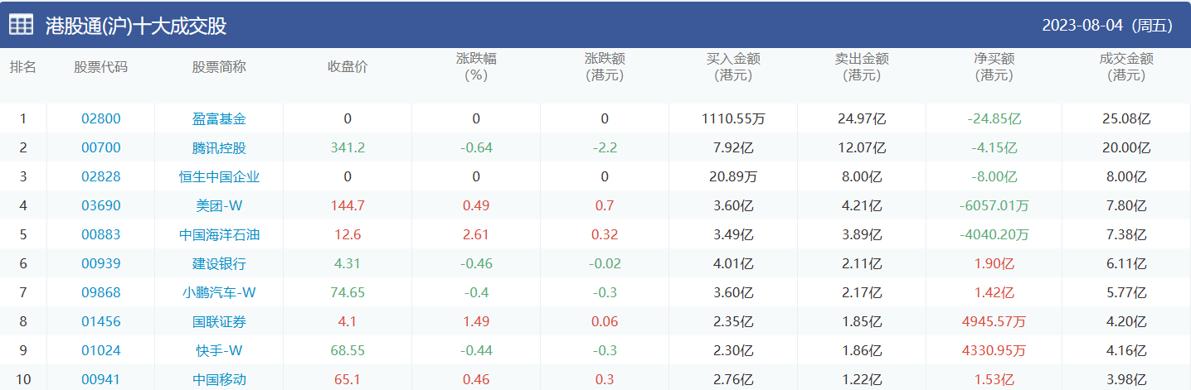Select 中国海洋石油 stock link
The height and width of the screenshot is (390, 1191).
pyautogui.click(x=219, y=234)
